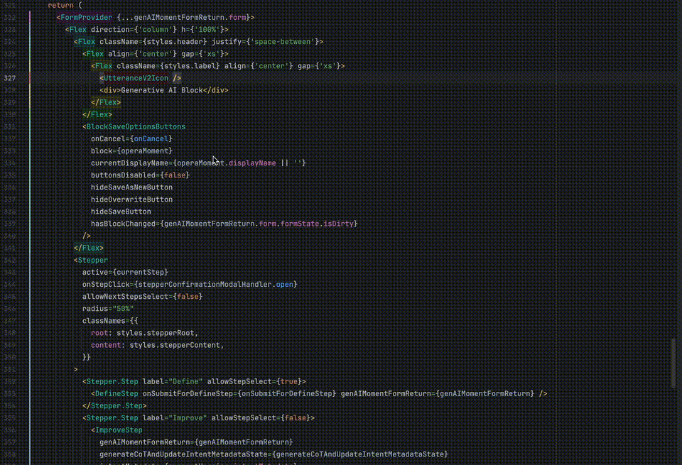Click the 'space-between' justify value
Screen dimensions: 682x465
283,42
